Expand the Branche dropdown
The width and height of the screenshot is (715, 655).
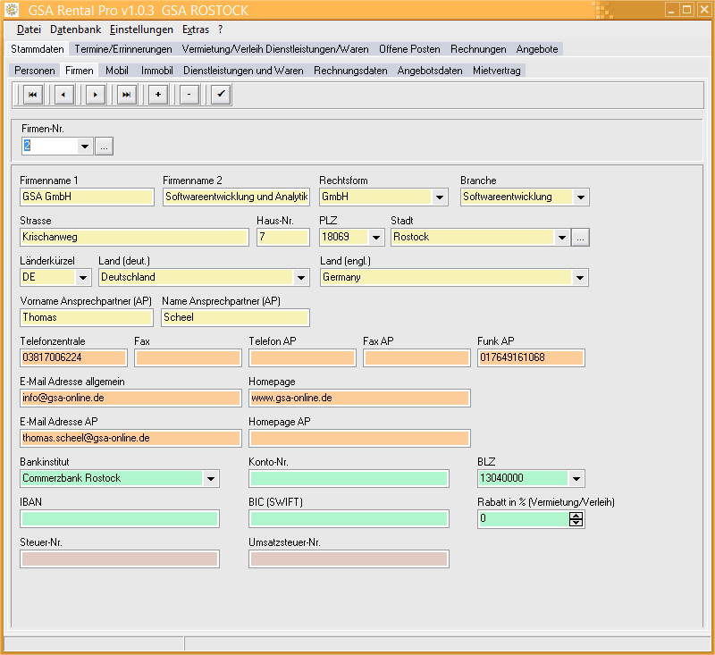pyautogui.click(x=581, y=197)
